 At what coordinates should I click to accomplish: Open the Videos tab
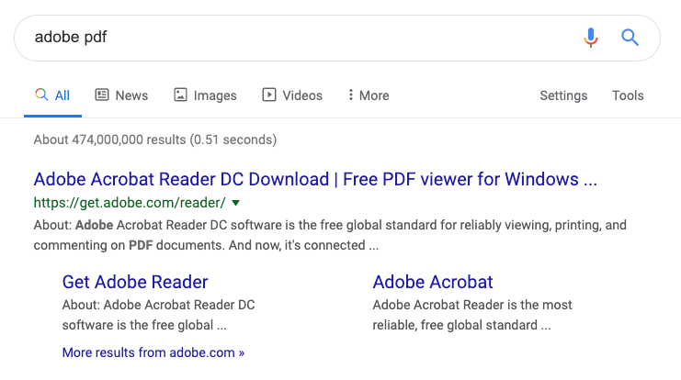[292, 95]
